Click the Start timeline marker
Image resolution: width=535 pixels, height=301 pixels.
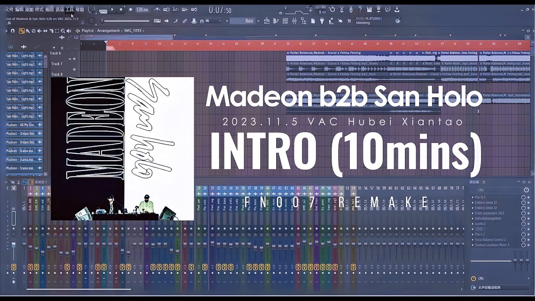pos(110,48)
